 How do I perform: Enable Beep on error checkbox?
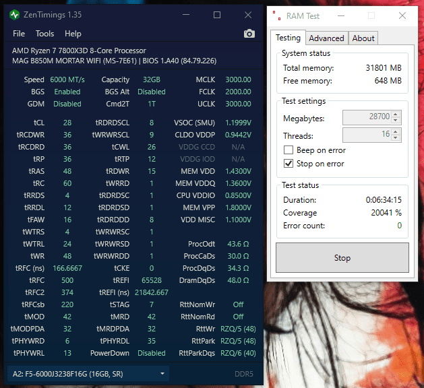[289, 150]
